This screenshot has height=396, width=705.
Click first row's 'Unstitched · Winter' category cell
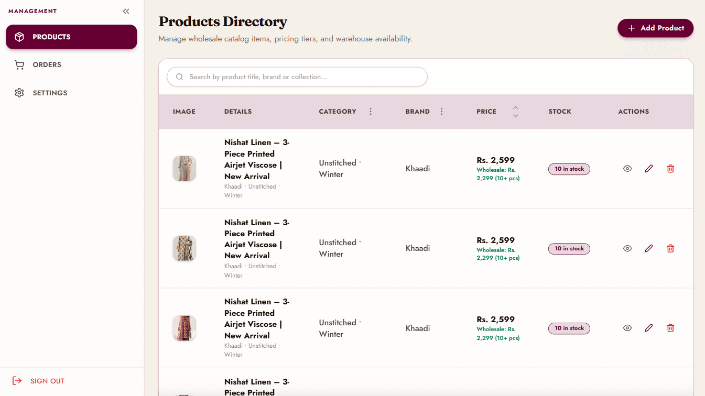pyautogui.click(x=340, y=169)
